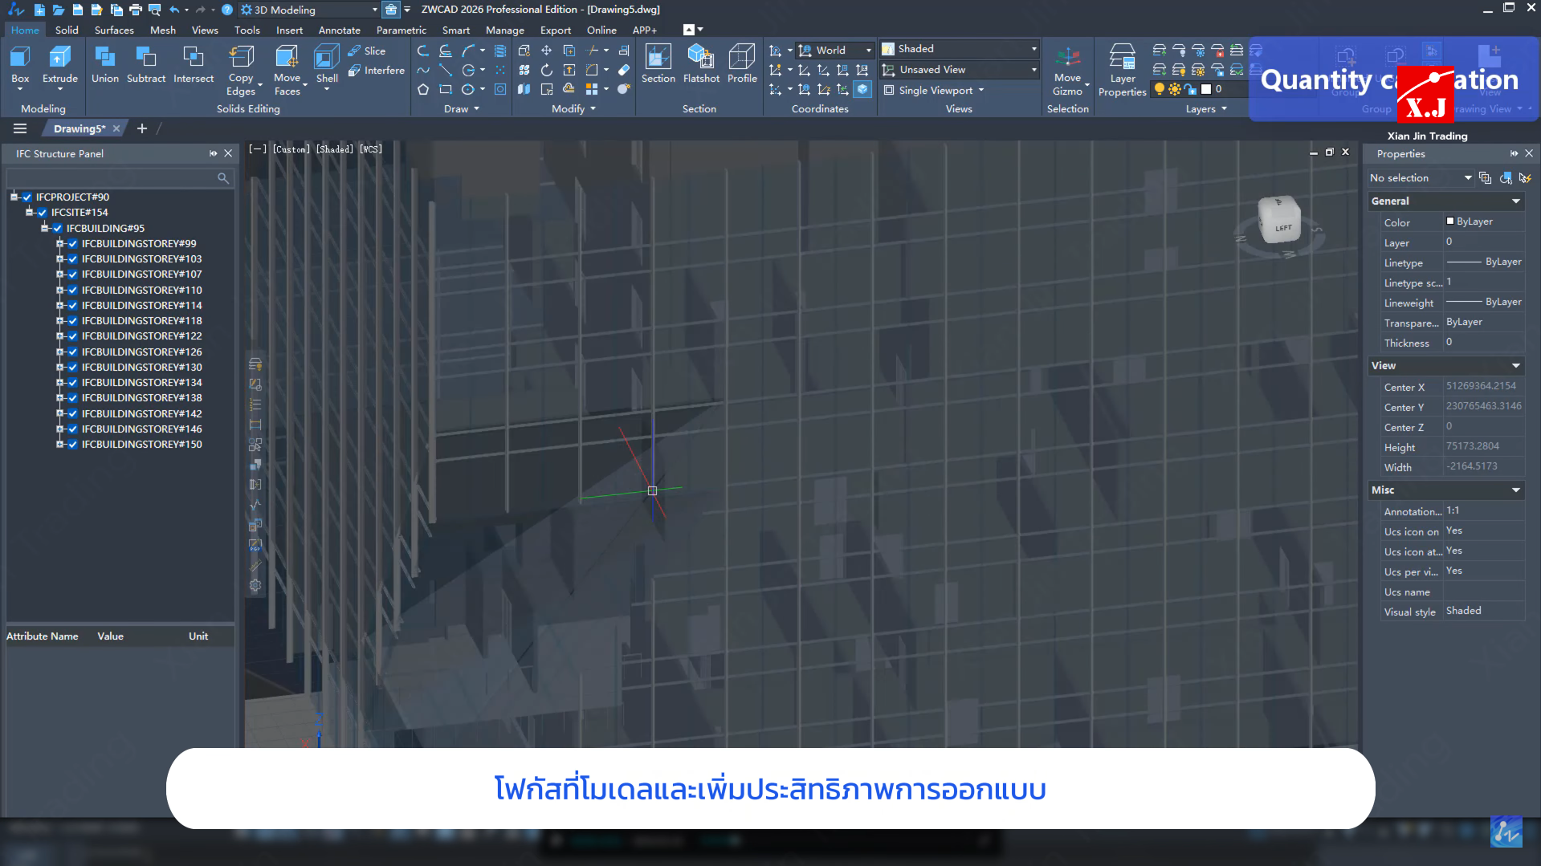Open the Surfaces ribbon tab
1541x866 pixels.
[114, 30]
